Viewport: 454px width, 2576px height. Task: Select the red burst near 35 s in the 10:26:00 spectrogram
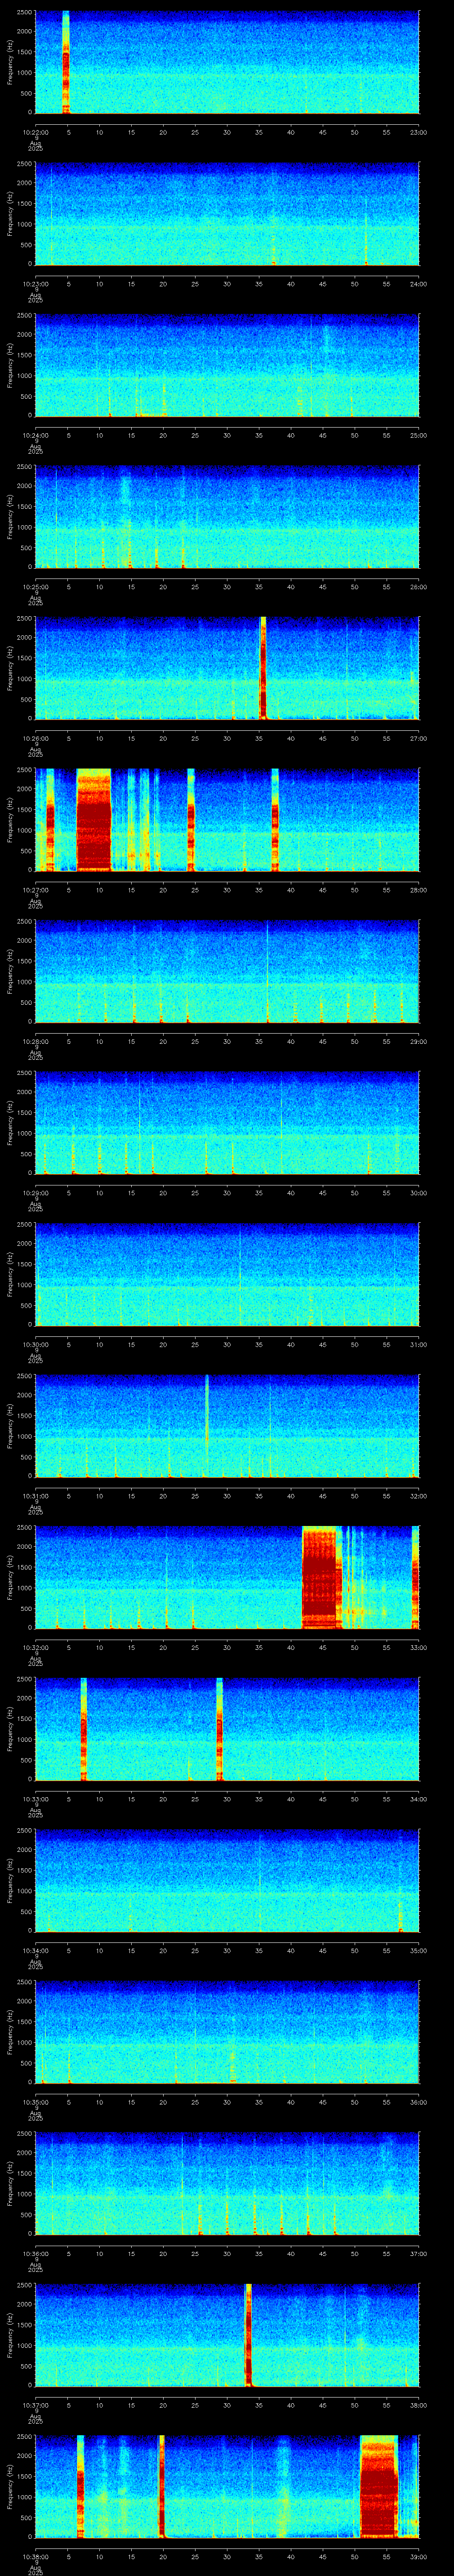(262, 668)
